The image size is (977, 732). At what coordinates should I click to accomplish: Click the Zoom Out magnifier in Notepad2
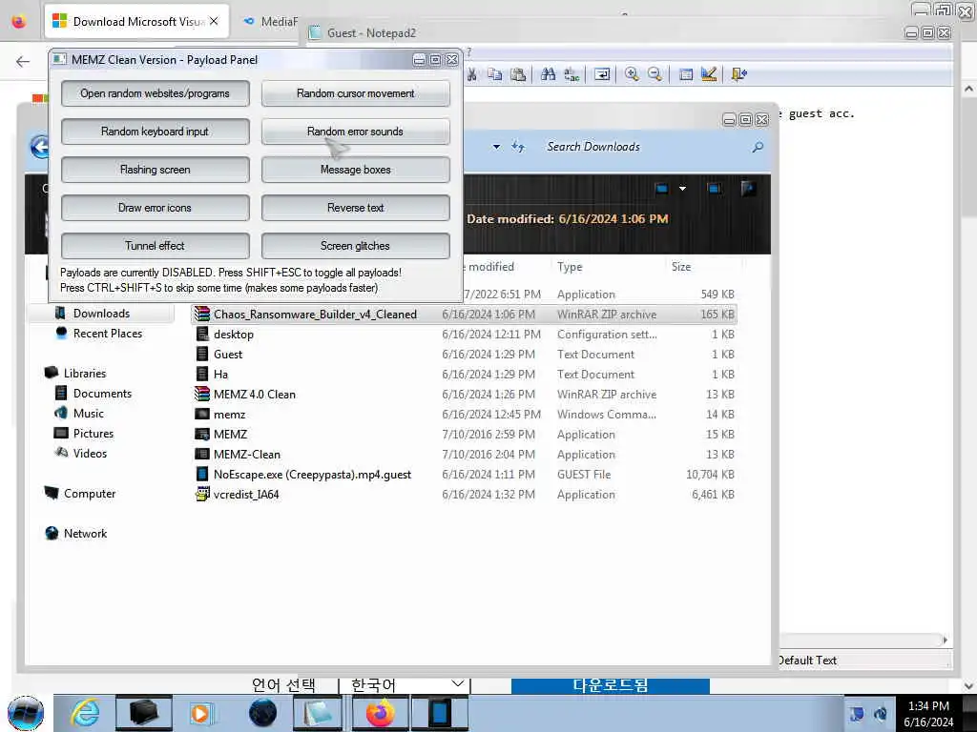pos(655,74)
